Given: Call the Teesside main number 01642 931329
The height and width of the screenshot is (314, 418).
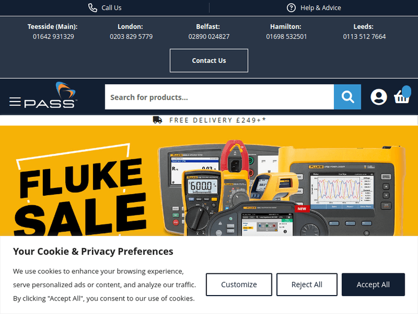Looking at the screenshot, I should pos(54,37).
